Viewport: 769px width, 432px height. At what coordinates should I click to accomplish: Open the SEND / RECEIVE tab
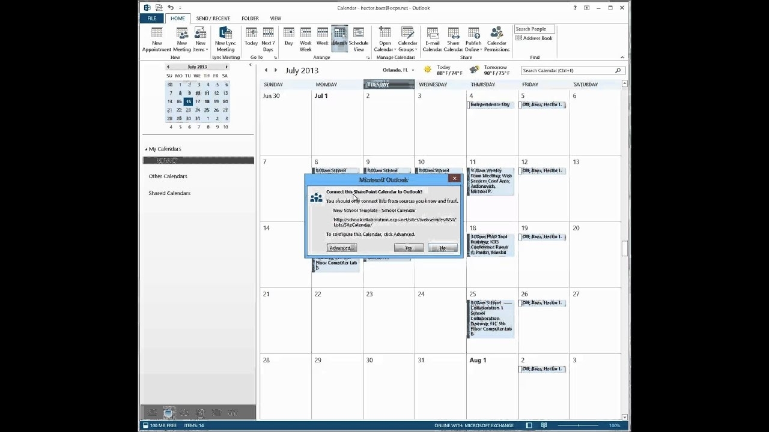[213, 19]
